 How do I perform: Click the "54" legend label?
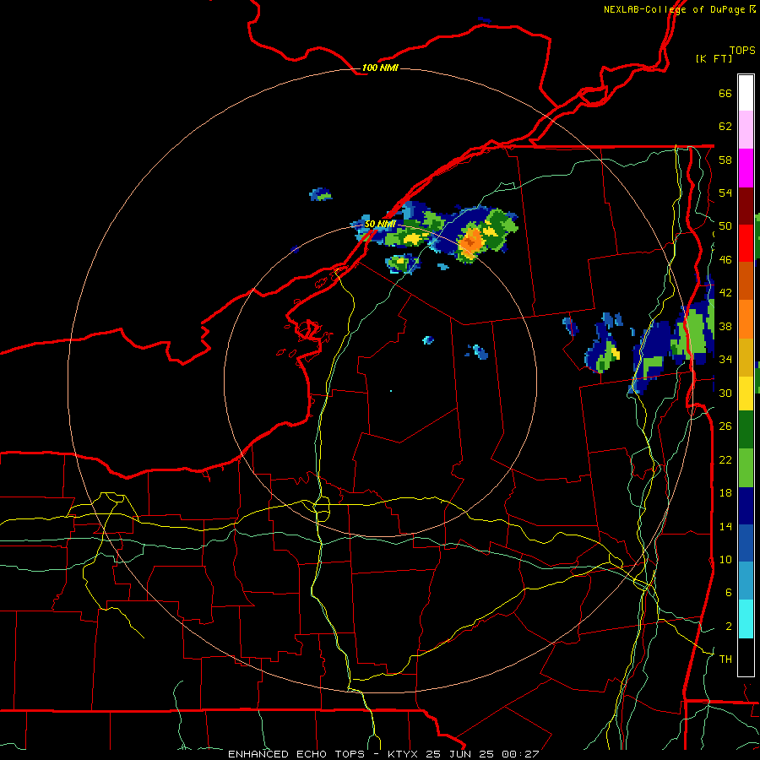725,193
